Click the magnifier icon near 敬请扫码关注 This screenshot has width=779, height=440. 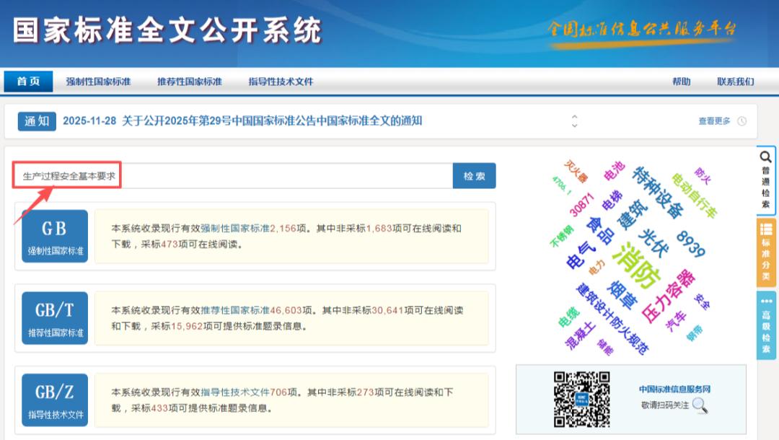[x=700, y=405]
